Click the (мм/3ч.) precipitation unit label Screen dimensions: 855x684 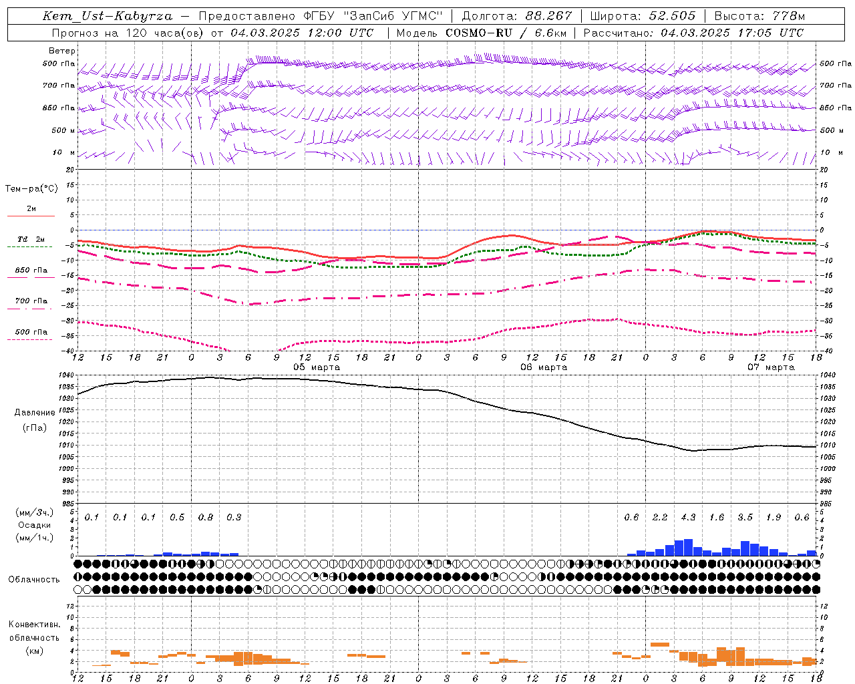(x=35, y=512)
